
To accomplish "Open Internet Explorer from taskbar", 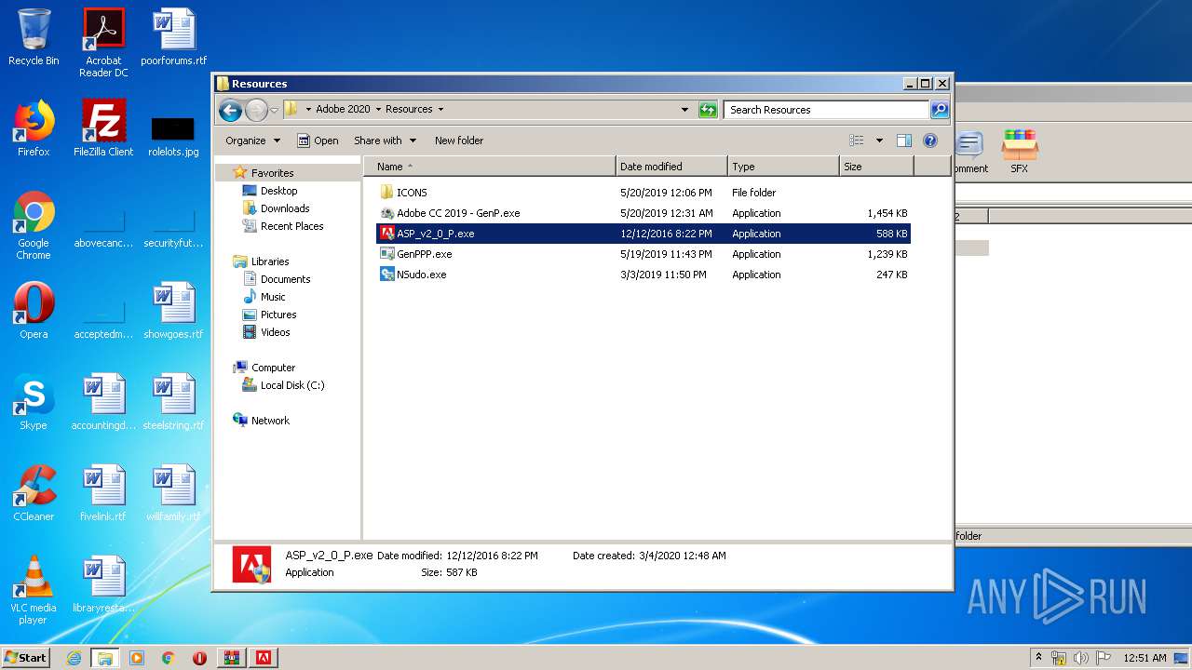I will (x=74, y=658).
